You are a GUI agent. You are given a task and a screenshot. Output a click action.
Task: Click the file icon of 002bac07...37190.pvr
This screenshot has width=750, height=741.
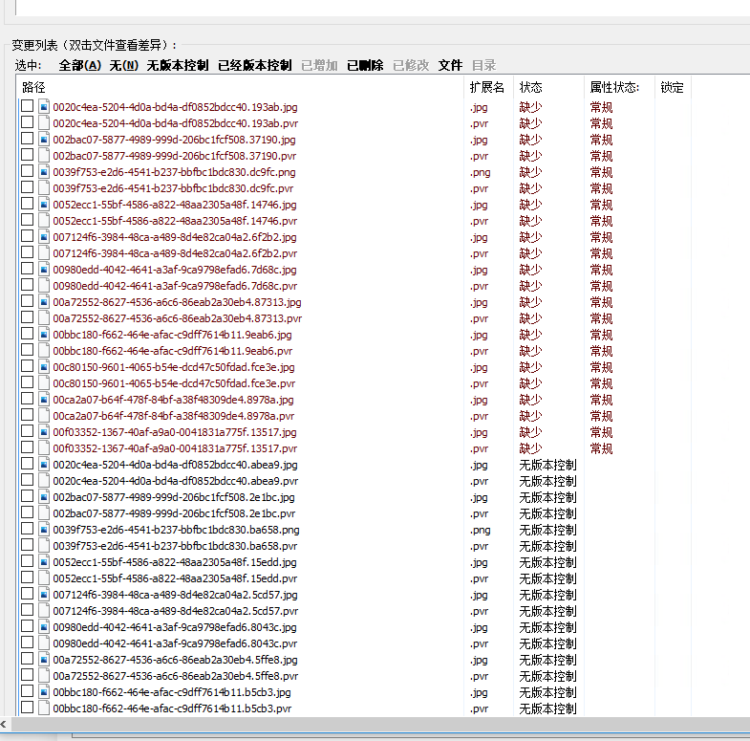pos(44,156)
